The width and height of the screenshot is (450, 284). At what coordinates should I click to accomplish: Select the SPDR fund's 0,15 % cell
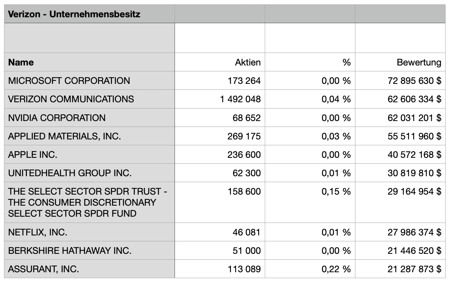[336, 192]
